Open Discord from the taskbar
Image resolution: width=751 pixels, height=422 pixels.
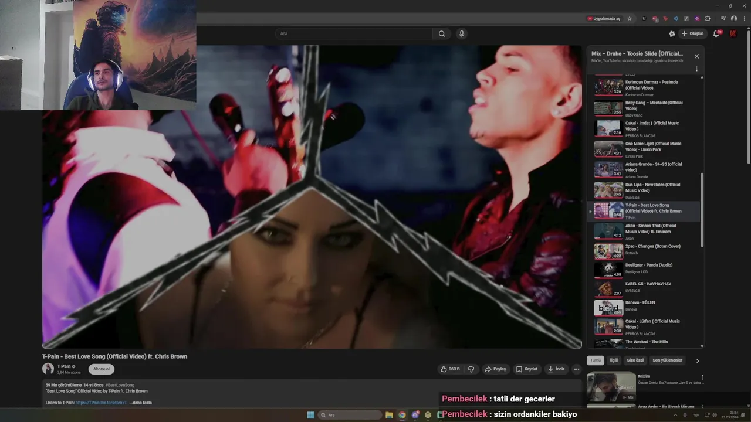click(x=415, y=415)
